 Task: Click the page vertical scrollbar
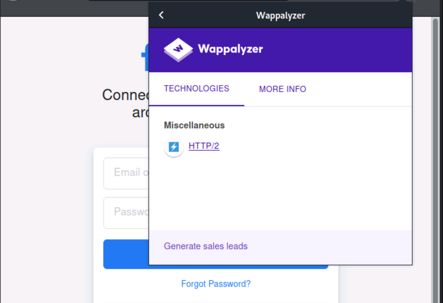coord(435,159)
